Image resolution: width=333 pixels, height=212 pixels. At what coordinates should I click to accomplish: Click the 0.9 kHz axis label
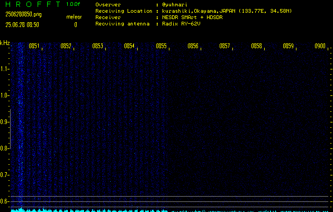pyautogui.click(x=5, y=122)
